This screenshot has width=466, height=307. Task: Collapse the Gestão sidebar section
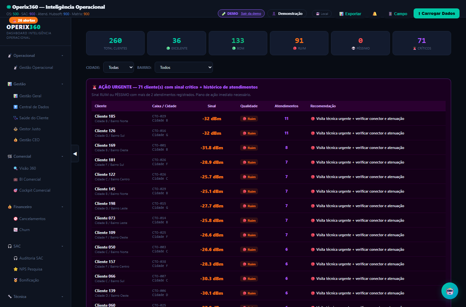pyautogui.click(x=35, y=84)
